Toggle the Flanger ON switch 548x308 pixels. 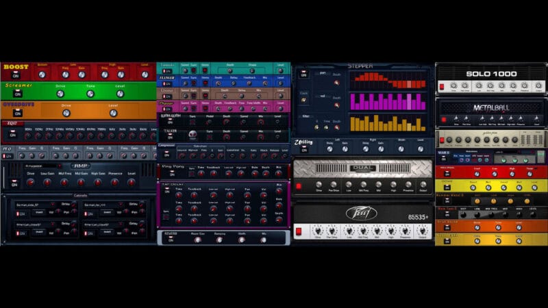click(167, 84)
